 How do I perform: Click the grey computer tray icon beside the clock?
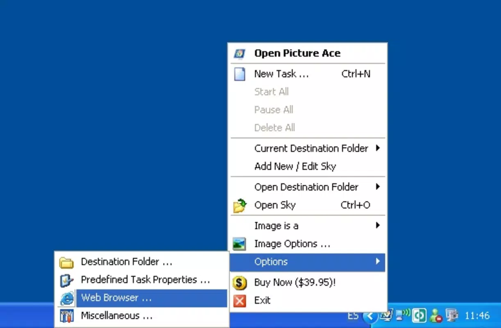tap(452, 315)
